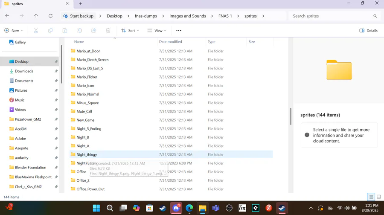Open Microsoft Store from the taskbar
This screenshot has height=215, width=384.
(149, 208)
